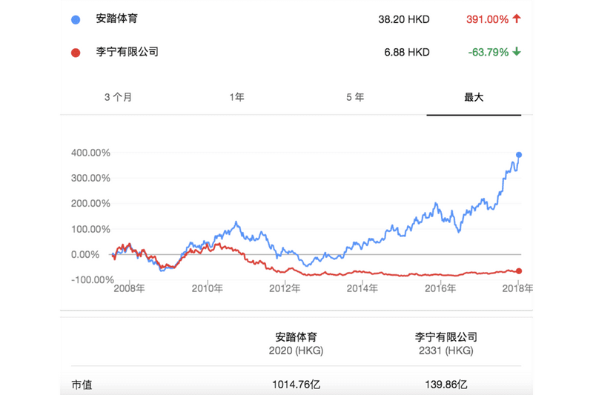
Task: Click the 2331 (HKG) ticker code
Action: (x=446, y=351)
